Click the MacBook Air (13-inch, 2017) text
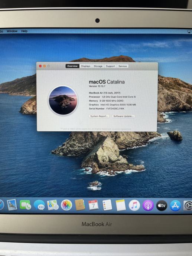 [105, 93]
